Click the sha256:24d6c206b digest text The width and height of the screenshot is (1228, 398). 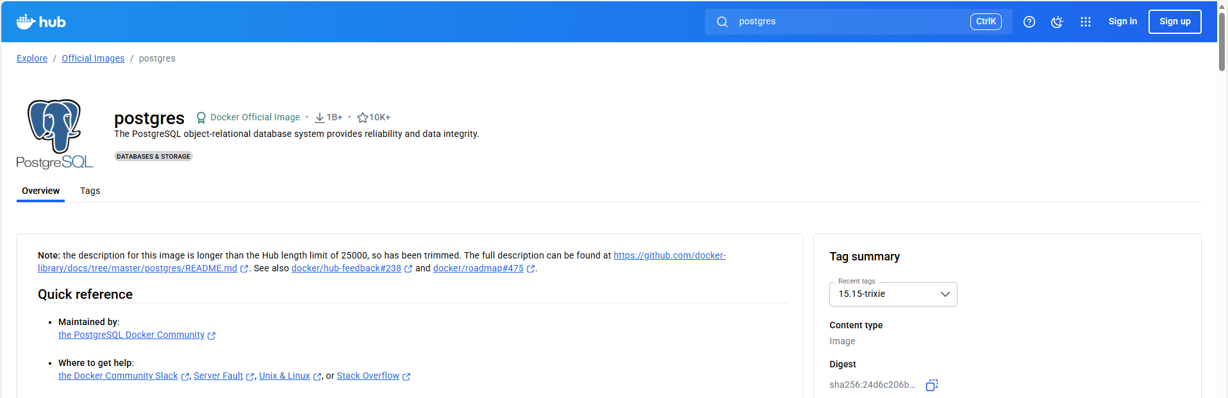point(872,385)
